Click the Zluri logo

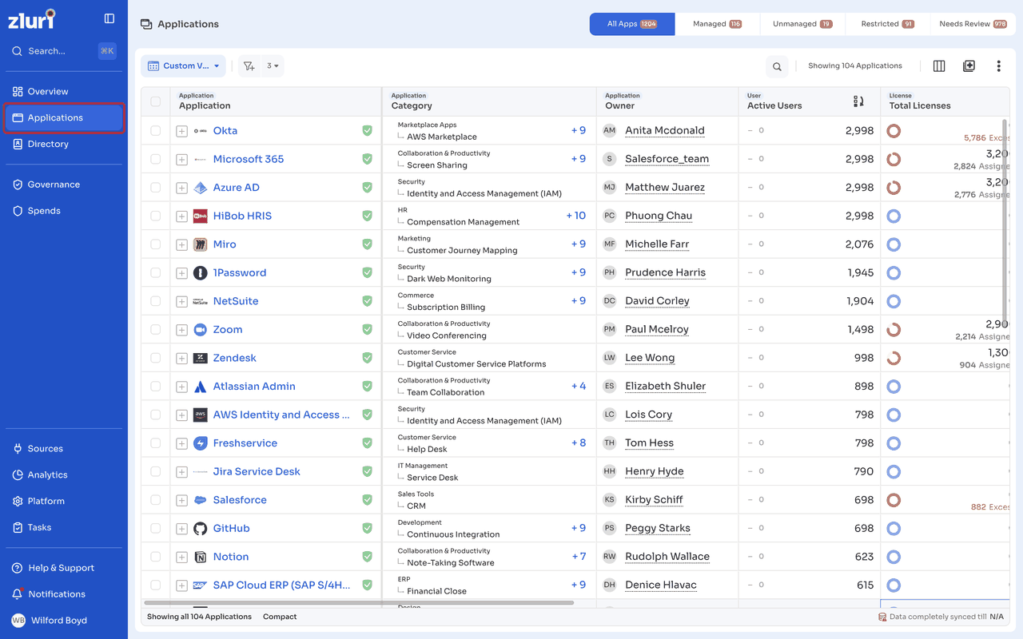(32, 18)
